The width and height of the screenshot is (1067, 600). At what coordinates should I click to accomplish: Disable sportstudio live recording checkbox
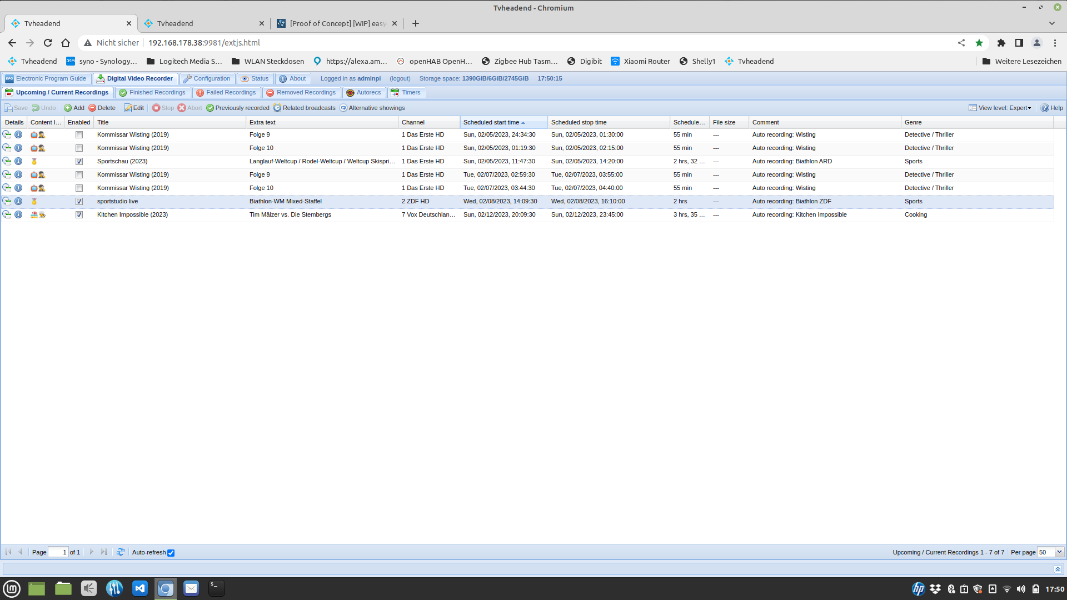pos(79,201)
